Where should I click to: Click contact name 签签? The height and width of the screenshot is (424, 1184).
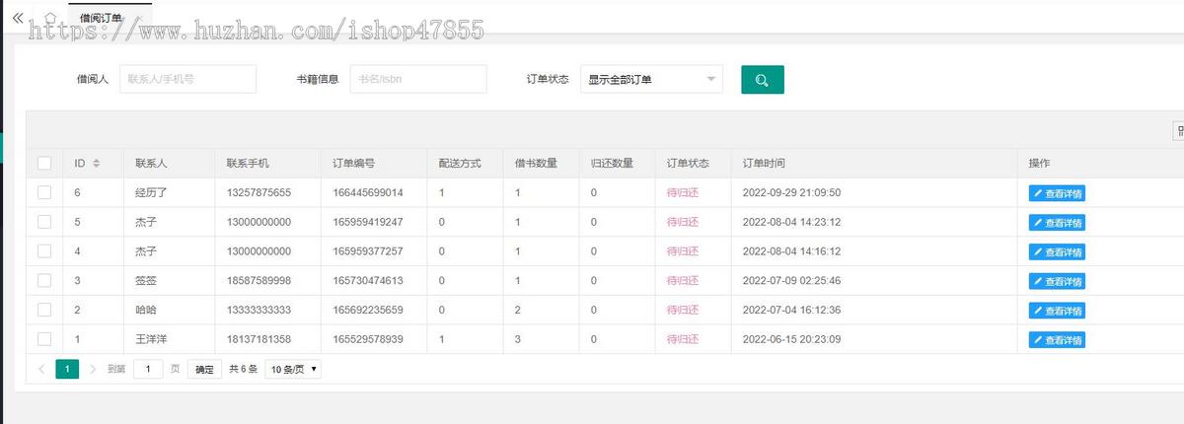tap(146, 281)
